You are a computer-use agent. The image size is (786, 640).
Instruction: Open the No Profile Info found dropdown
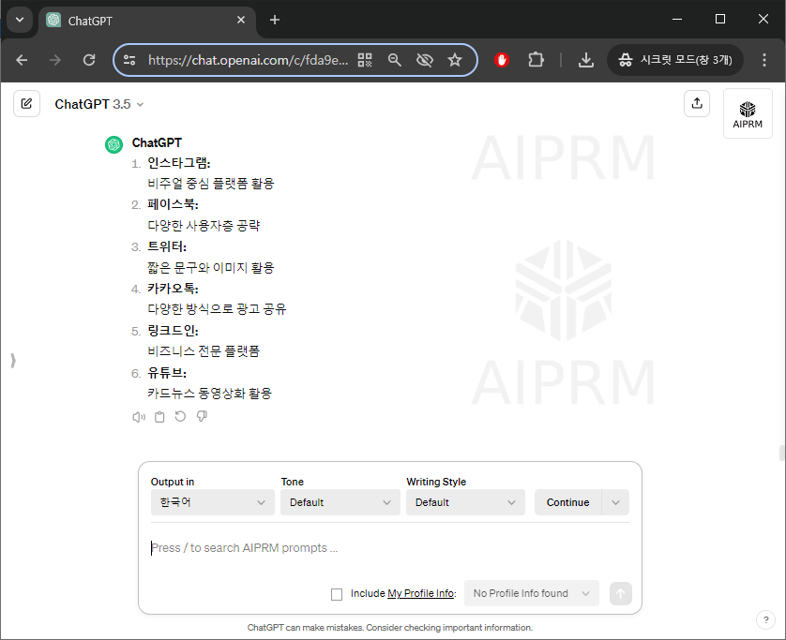[532, 593]
